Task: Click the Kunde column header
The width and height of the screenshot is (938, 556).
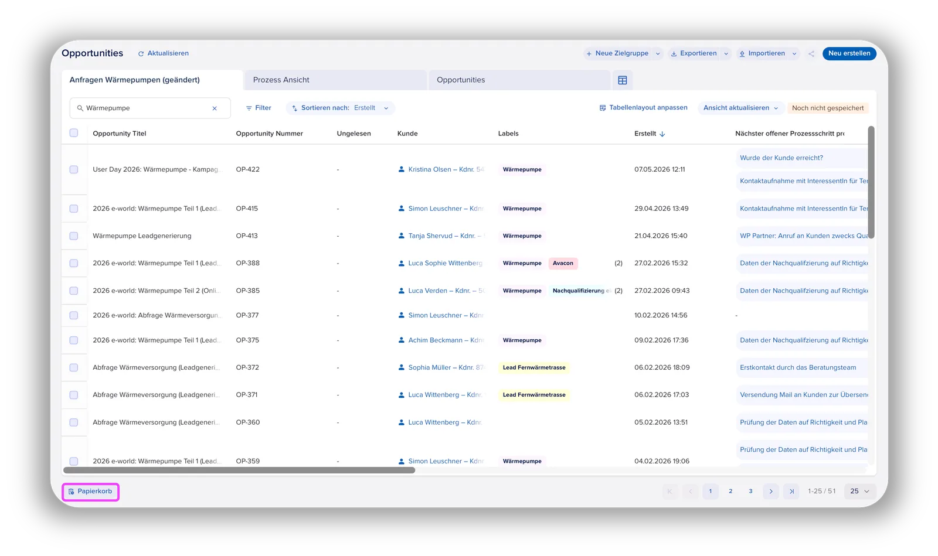Action: point(407,134)
